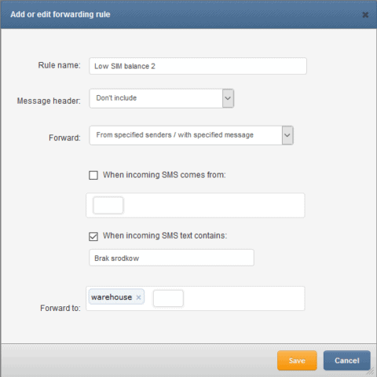The image size is (377, 377).
Task: Click the "When incoming SMS text contains:" label
Action: pyautogui.click(x=165, y=236)
